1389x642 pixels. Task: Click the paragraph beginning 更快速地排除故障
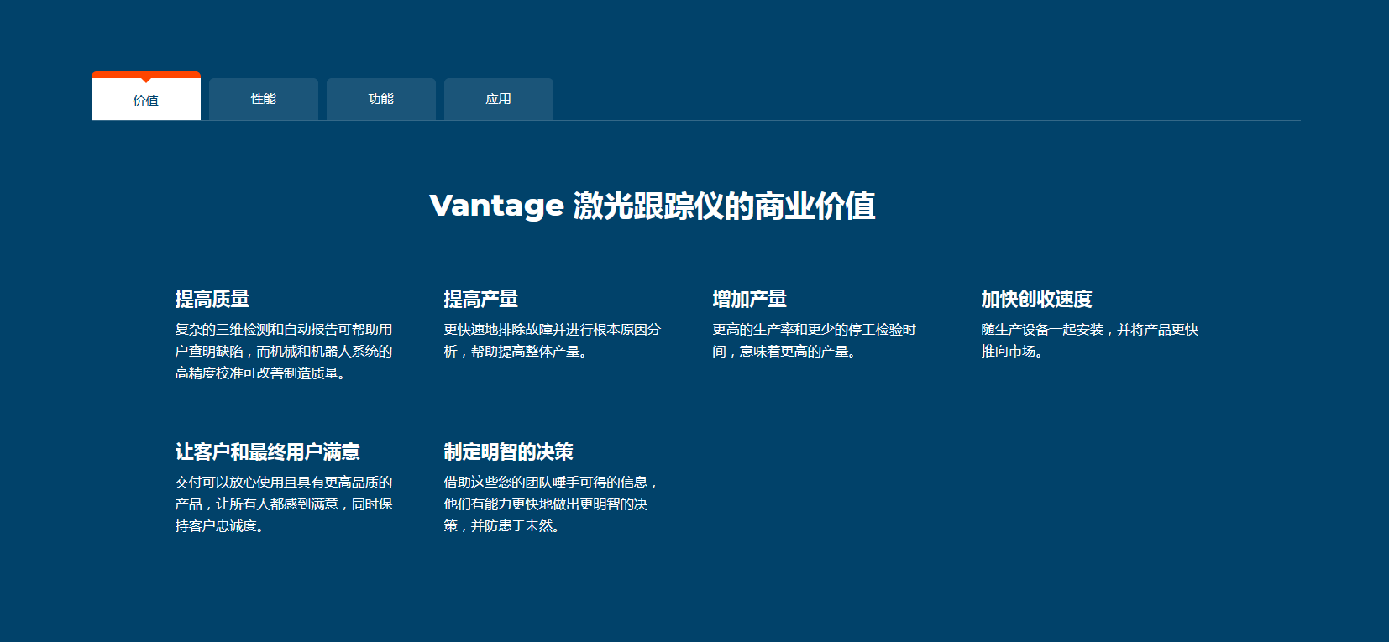coord(552,341)
